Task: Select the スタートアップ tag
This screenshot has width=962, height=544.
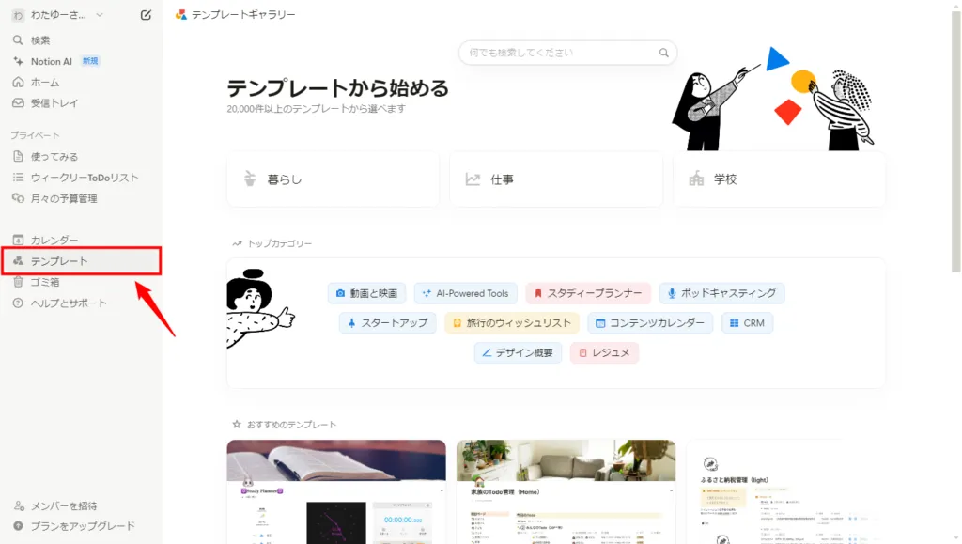Action: pos(388,322)
